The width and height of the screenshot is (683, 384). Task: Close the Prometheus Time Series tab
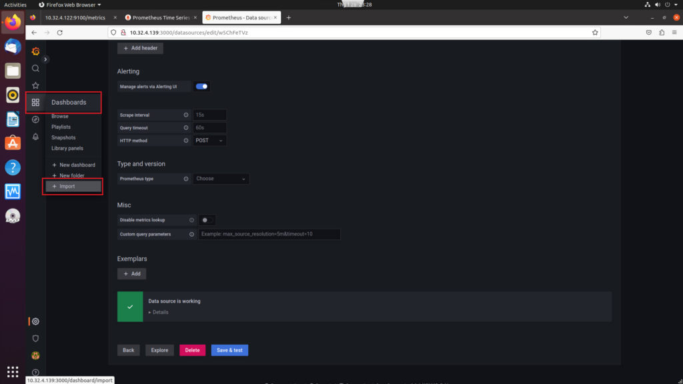click(195, 18)
